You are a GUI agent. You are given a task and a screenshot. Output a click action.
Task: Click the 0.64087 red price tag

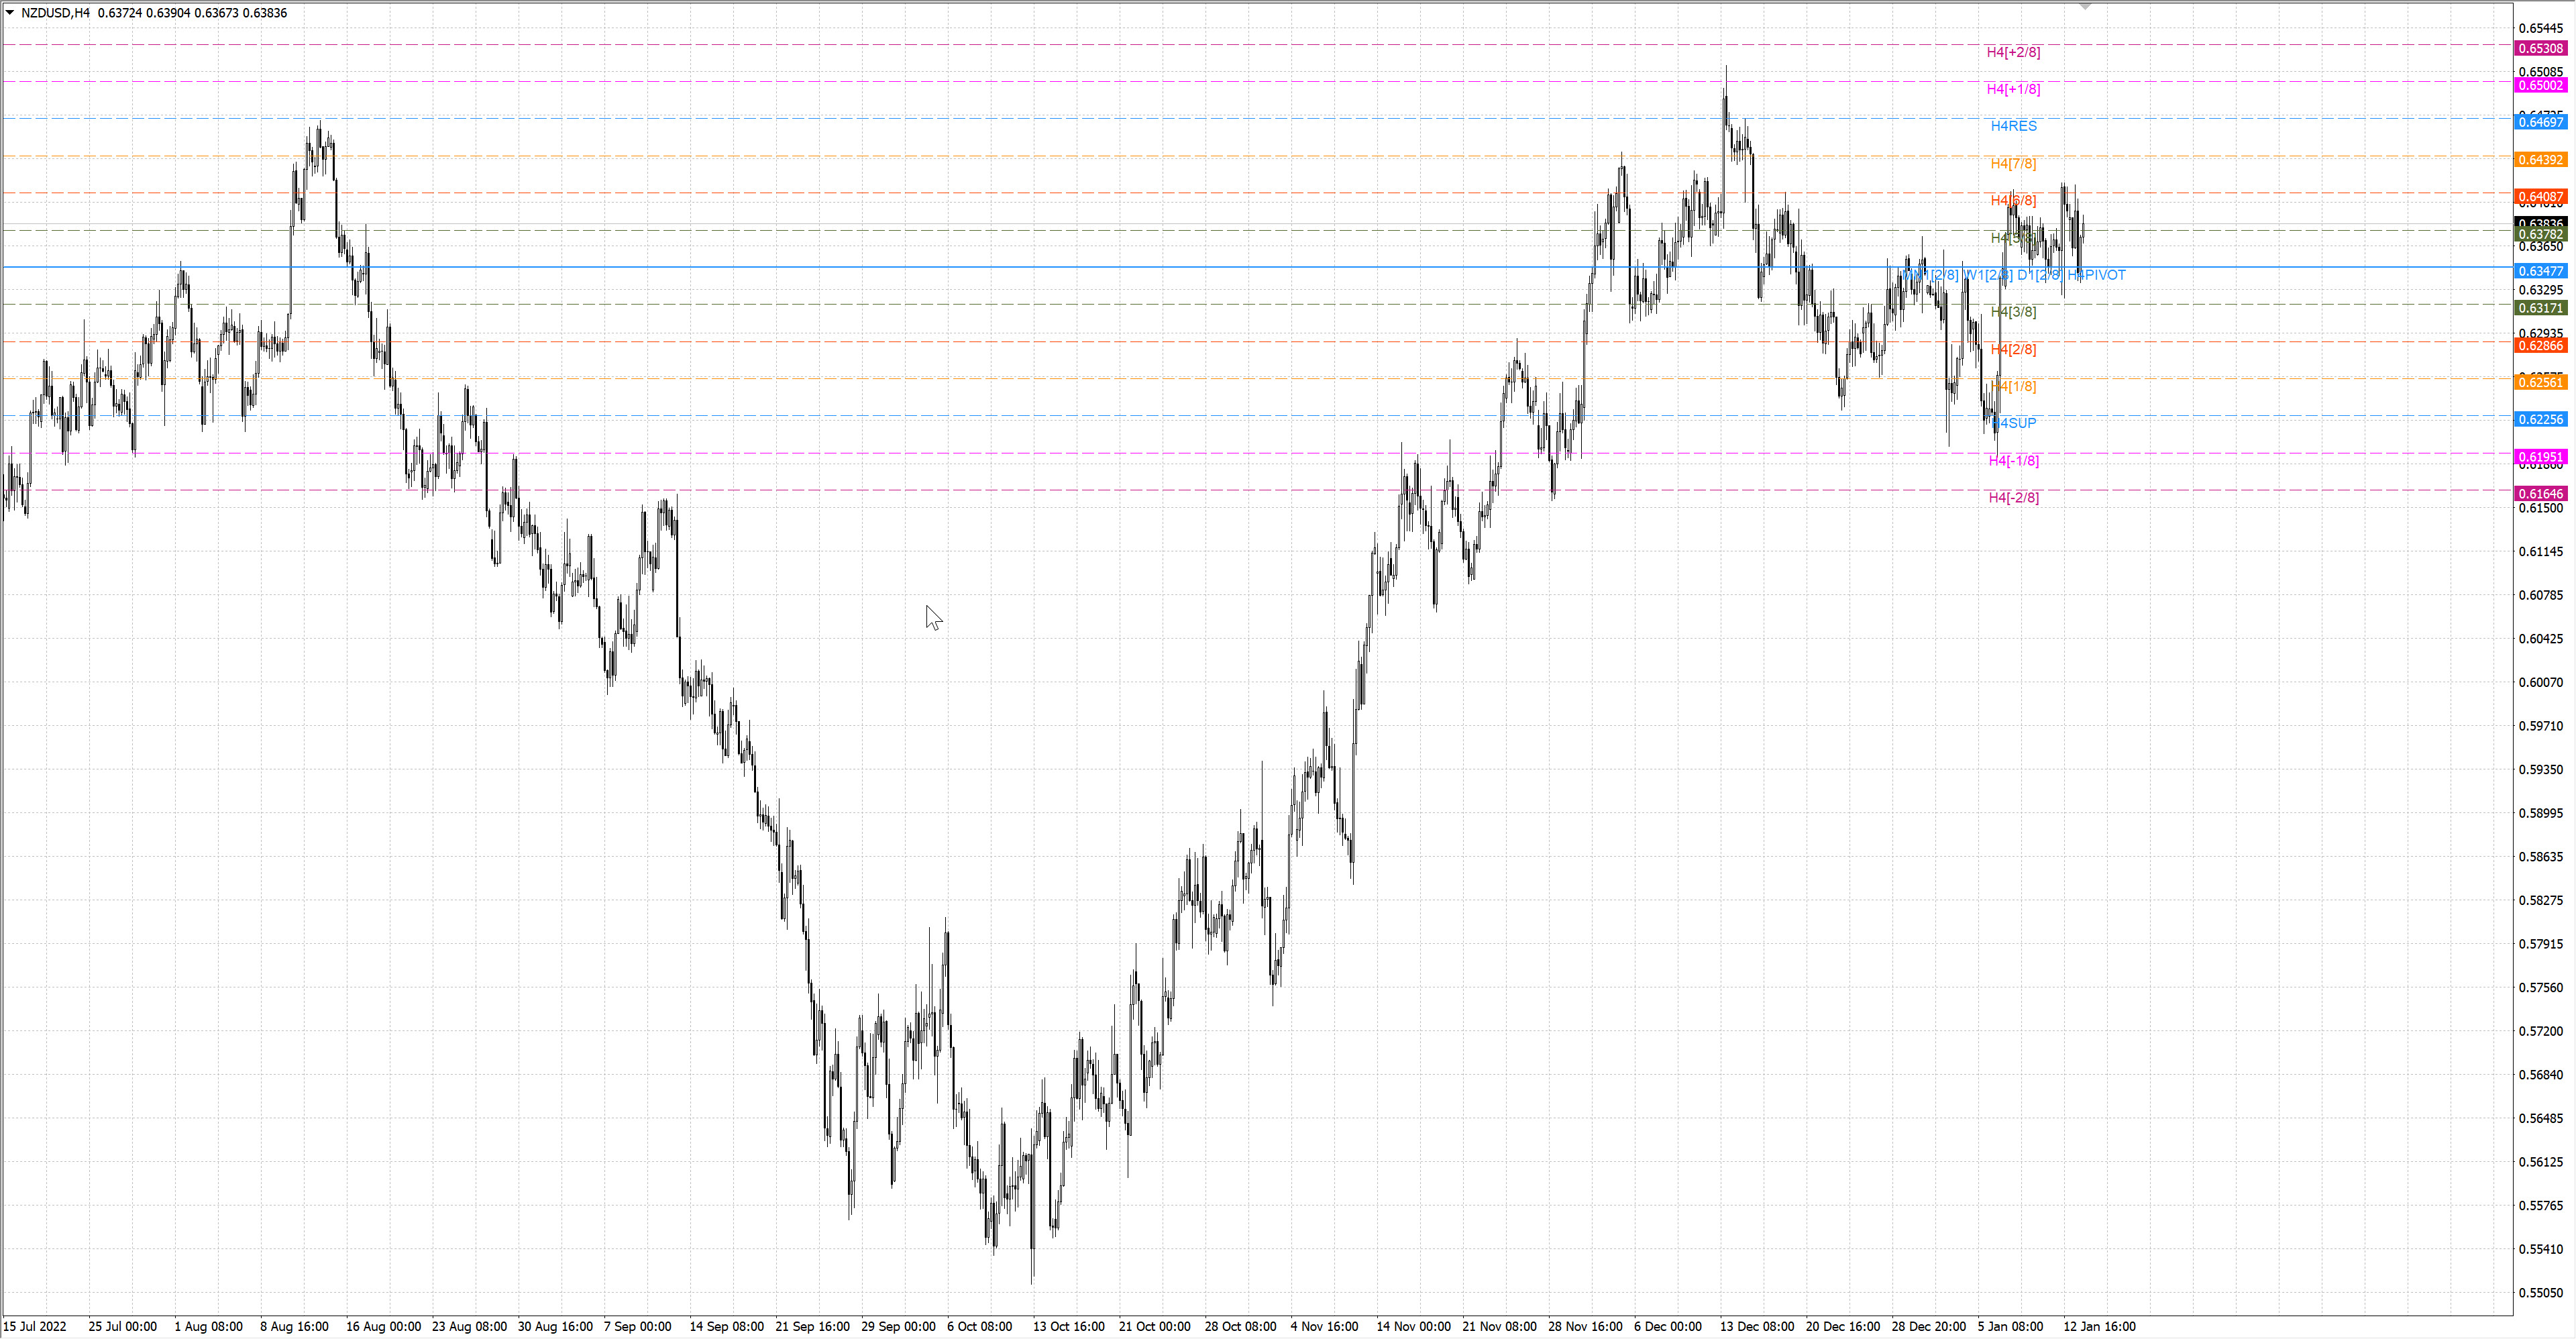[2541, 196]
